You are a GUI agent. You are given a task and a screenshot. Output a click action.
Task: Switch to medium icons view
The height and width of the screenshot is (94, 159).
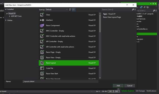point(70,10)
